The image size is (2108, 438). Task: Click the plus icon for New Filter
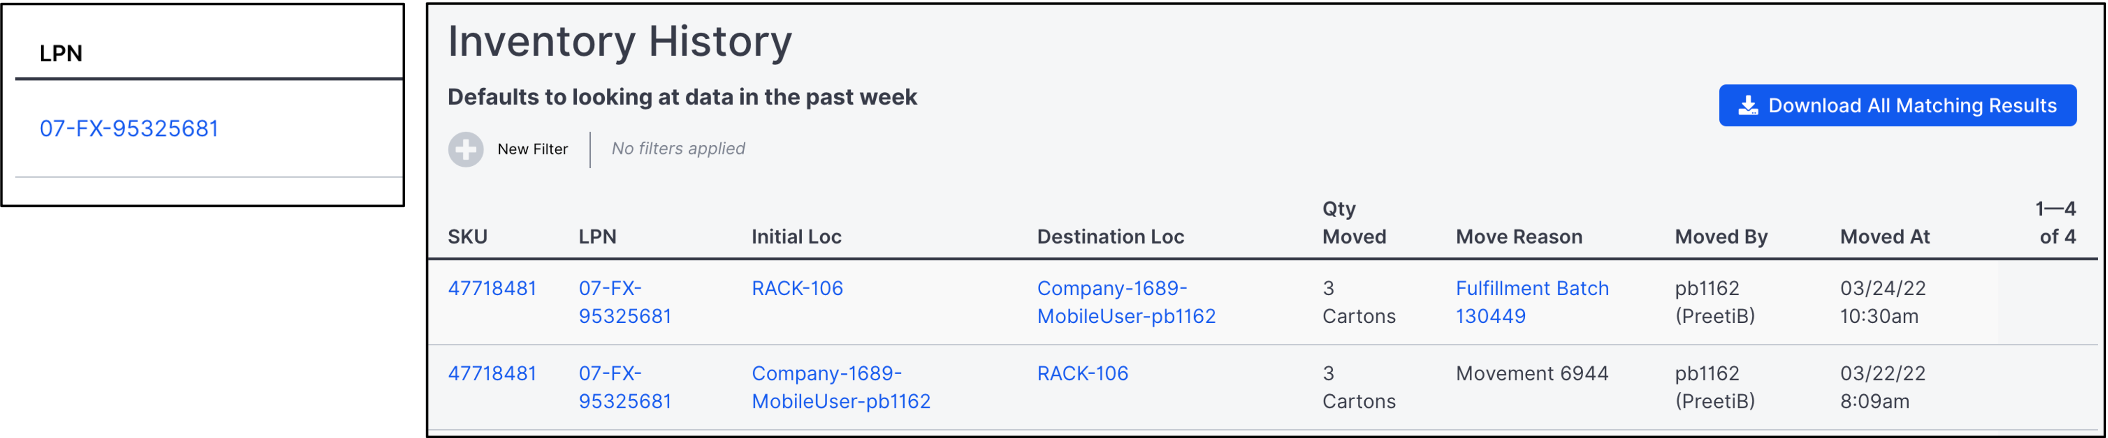point(465,150)
